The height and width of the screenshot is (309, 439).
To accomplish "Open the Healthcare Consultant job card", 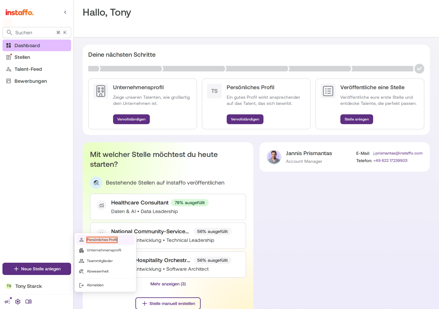I will click(168, 207).
